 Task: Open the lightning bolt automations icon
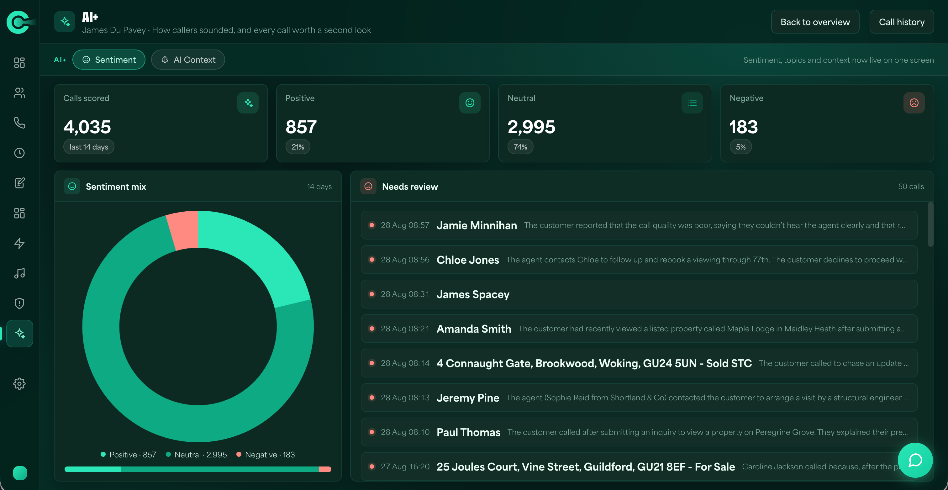click(19, 243)
